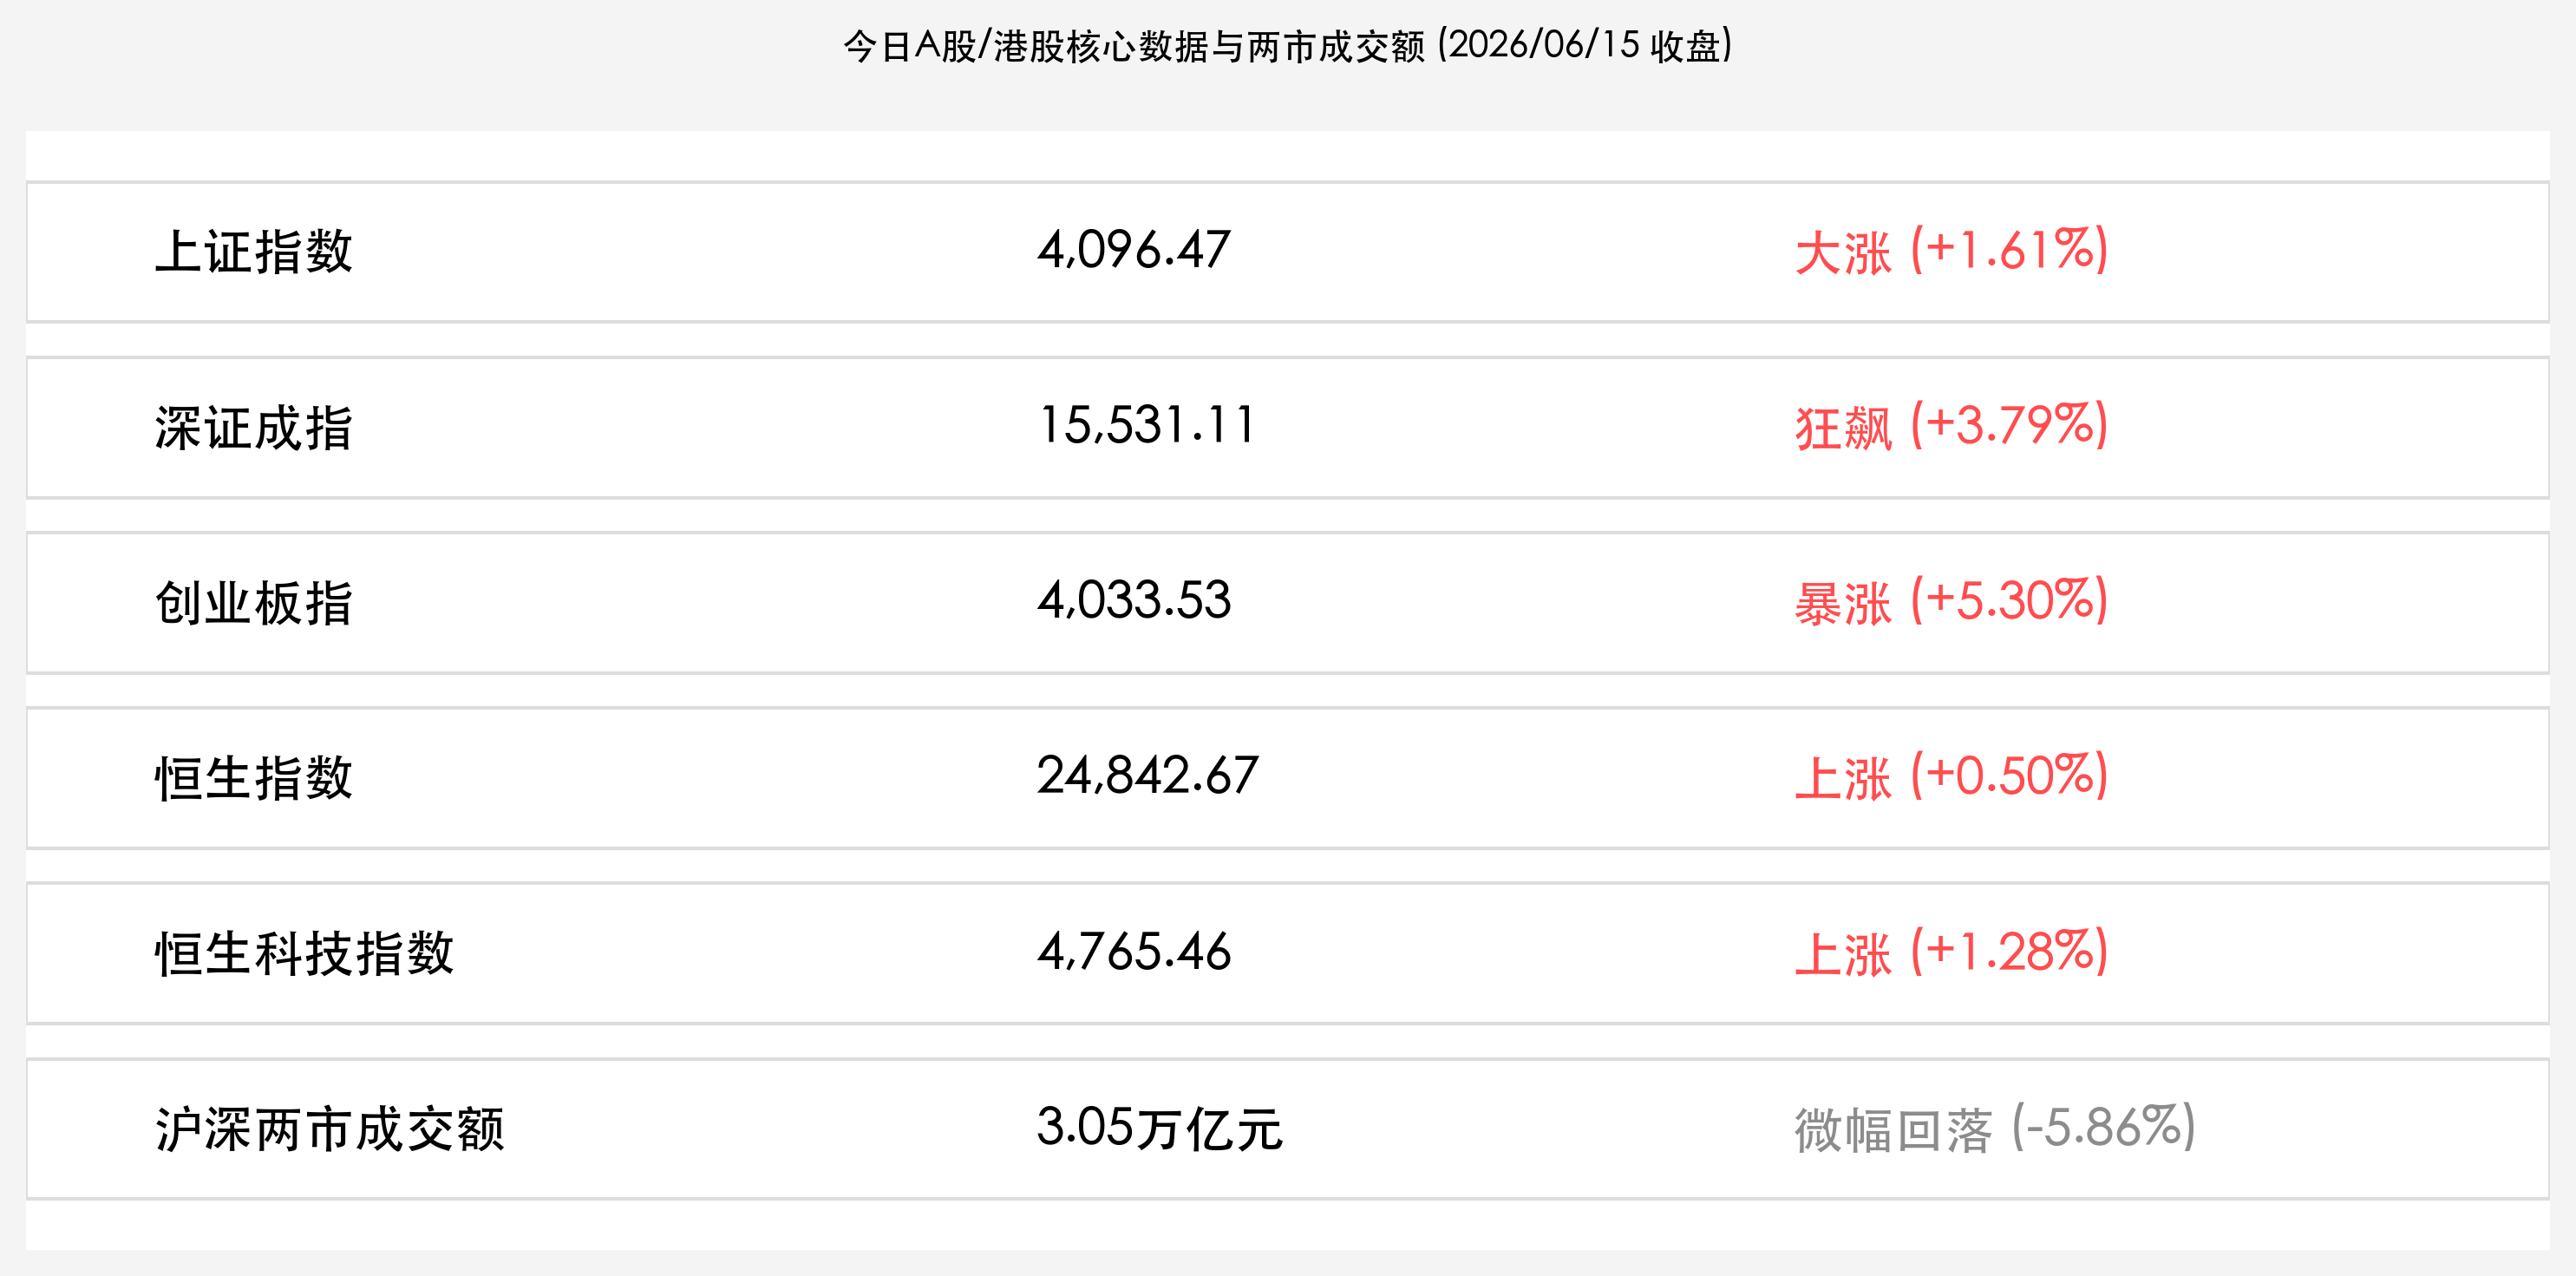The height and width of the screenshot is (1276, 2576).
Task: Click the 恒生指数 row label
Action: 254,778
